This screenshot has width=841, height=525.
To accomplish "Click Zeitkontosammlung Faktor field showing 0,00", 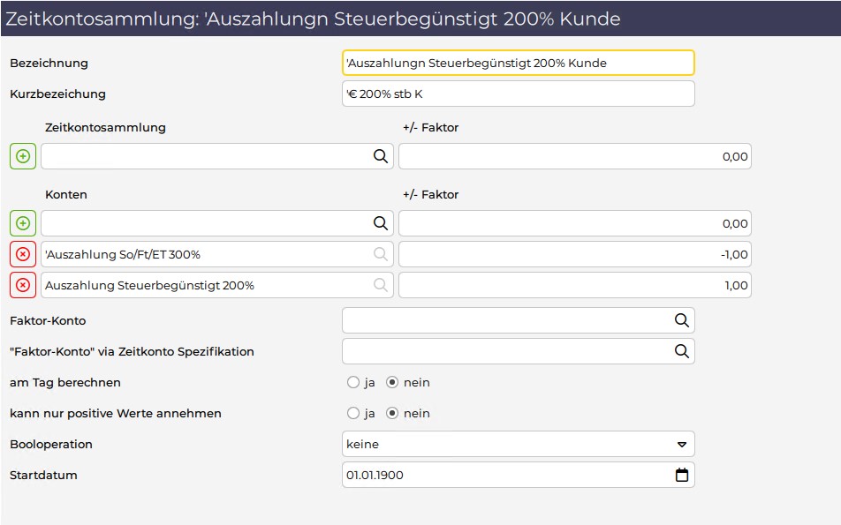I will (x=575, y=156).
